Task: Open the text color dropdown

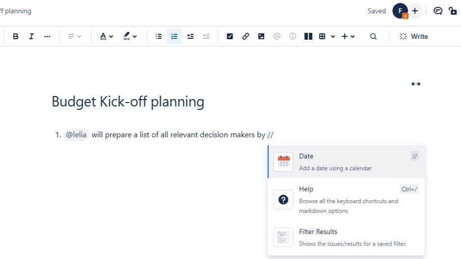Action: coord(107,36)
